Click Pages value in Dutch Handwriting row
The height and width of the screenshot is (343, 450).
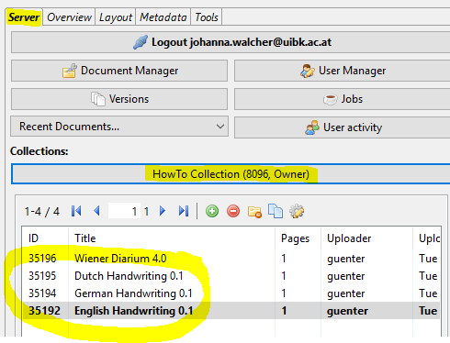coord(284,276)
